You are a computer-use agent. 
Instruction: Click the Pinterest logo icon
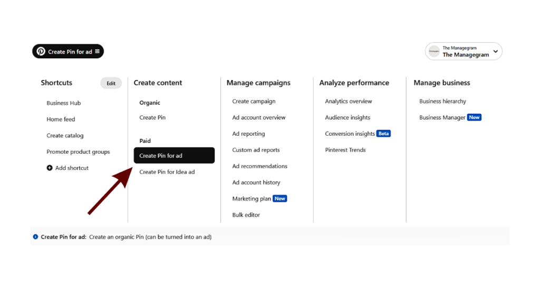41,52
